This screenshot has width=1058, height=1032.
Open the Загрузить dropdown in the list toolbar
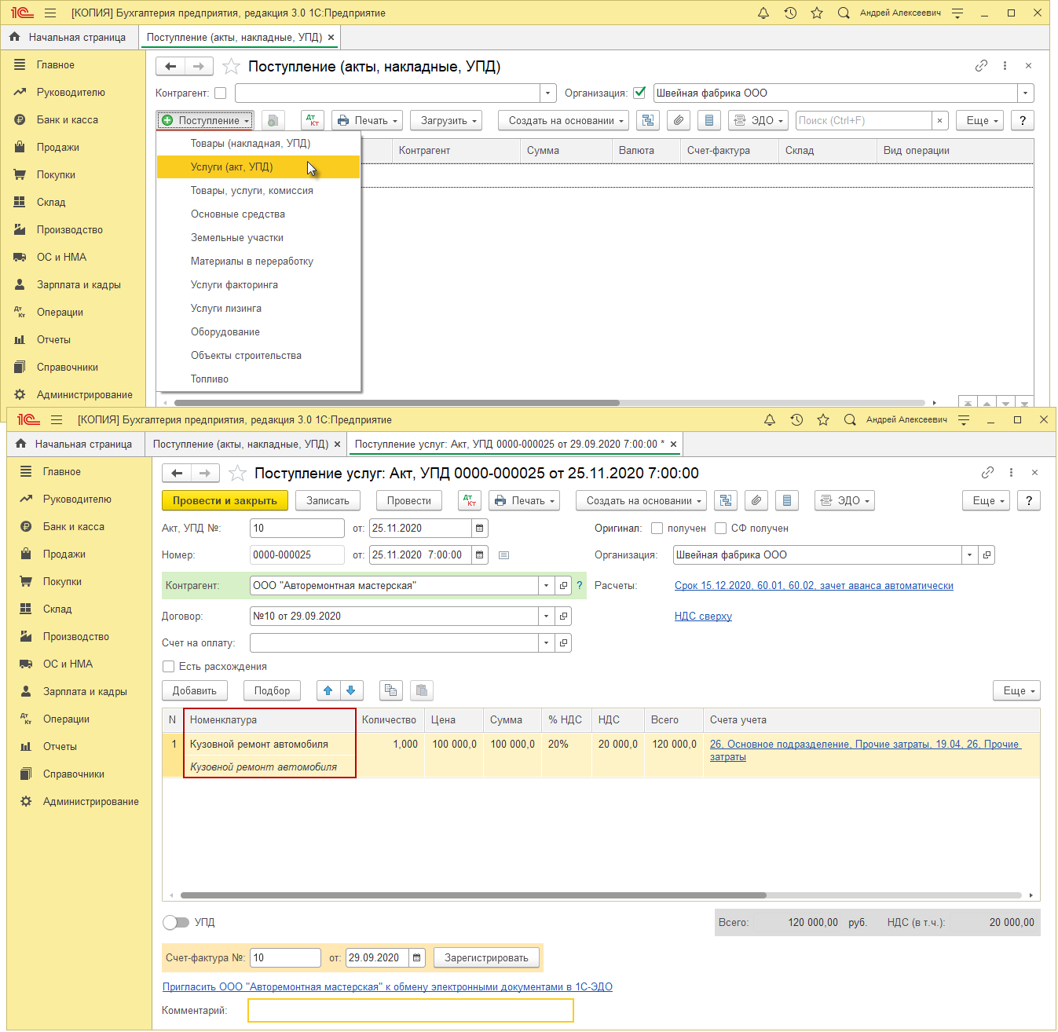pos(446,120)
